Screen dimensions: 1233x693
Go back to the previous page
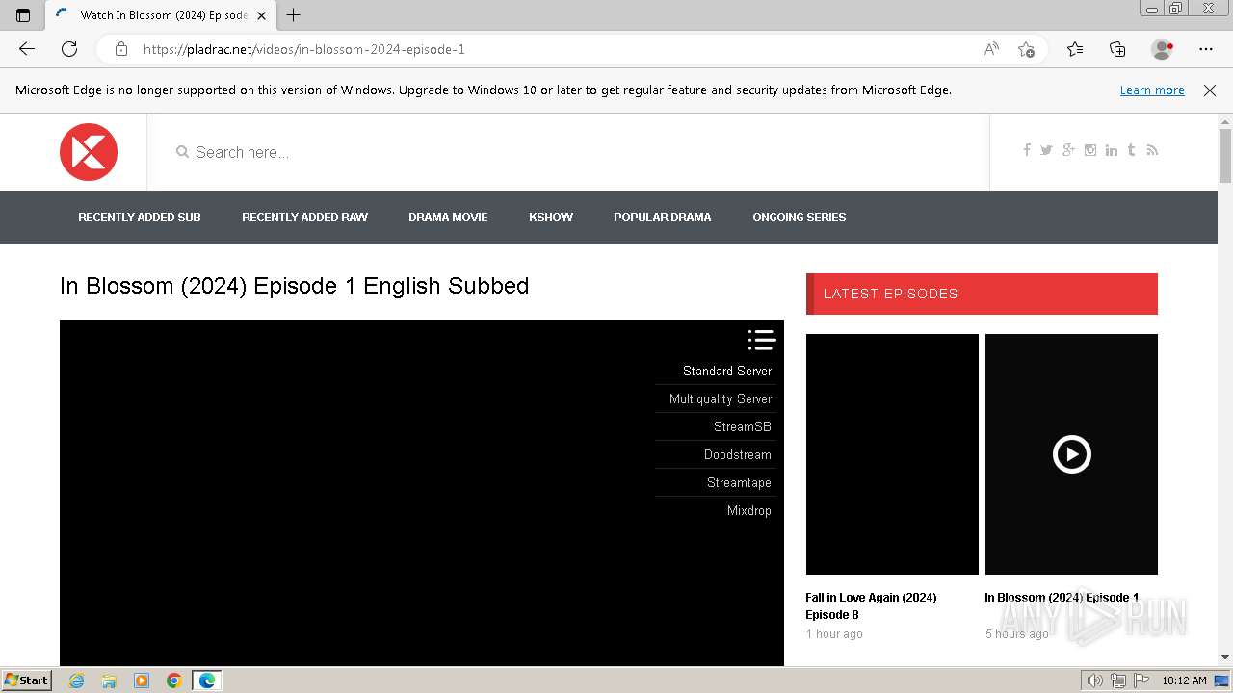click(27, 49)
